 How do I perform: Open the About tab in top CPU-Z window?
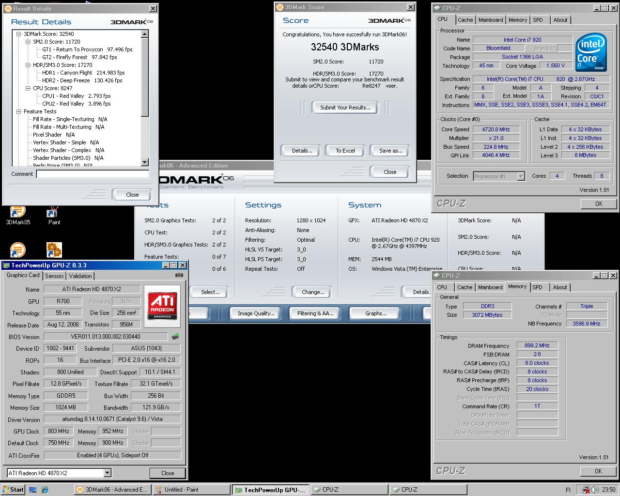click(x=560, y=20)
